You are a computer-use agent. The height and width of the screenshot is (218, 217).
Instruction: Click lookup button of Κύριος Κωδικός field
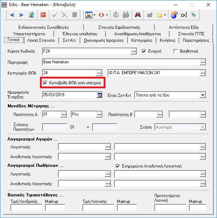point(134,52)
